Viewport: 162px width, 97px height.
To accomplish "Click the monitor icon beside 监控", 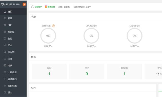I will point(5,39).
